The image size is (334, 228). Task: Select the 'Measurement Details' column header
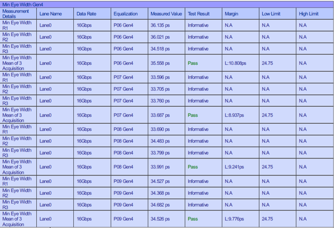(16, 13)
